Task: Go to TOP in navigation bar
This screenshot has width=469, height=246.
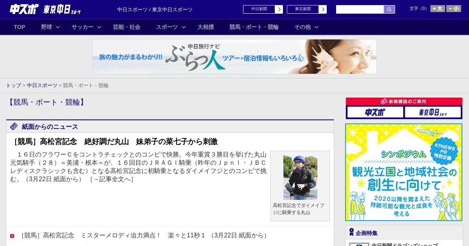Action: click(20, 27)
